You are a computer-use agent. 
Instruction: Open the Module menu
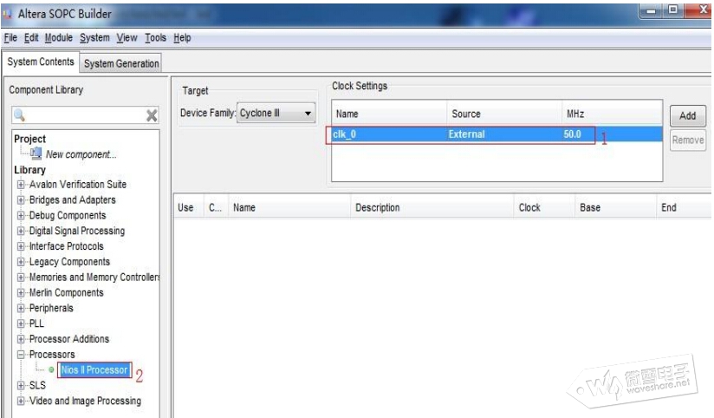click(x=59, y=38)
